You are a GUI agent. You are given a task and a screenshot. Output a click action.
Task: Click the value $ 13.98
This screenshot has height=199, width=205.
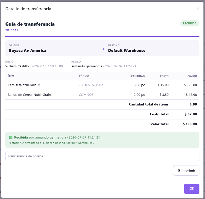coord(191,95)
